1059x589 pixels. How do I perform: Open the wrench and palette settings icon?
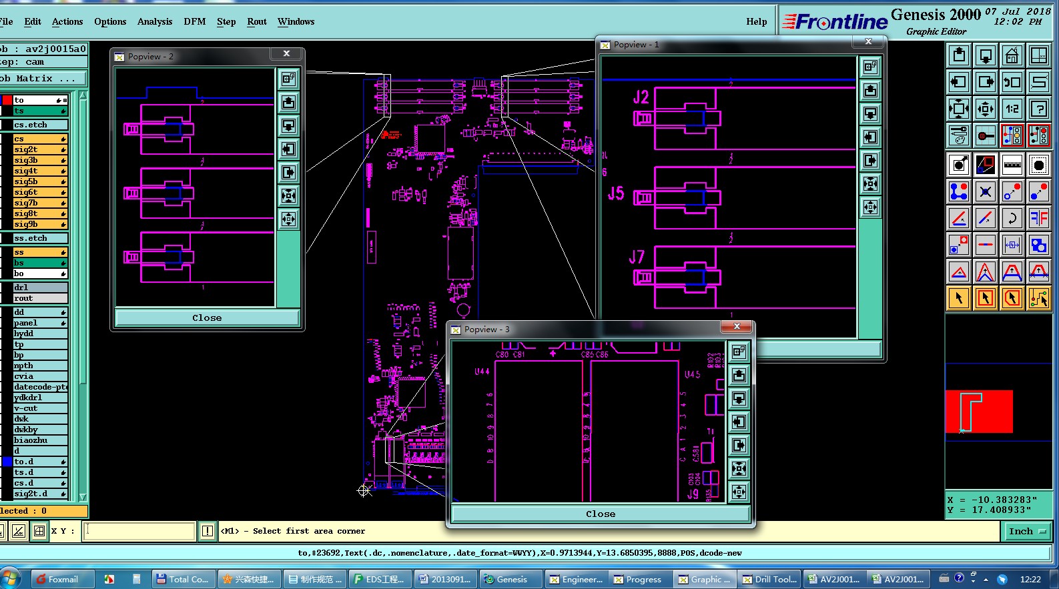(959, 135)
